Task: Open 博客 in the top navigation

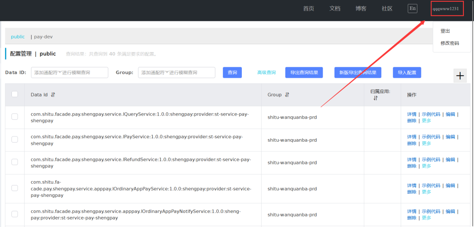Action: [x=361, y=8]
